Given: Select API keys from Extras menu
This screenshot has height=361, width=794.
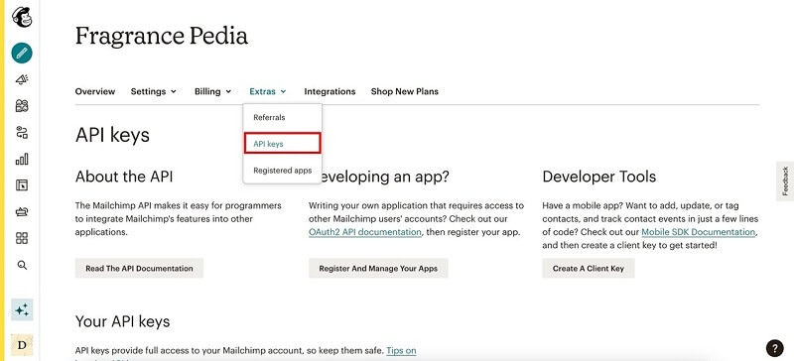Looking at the screenshot, I should (282, 144).
